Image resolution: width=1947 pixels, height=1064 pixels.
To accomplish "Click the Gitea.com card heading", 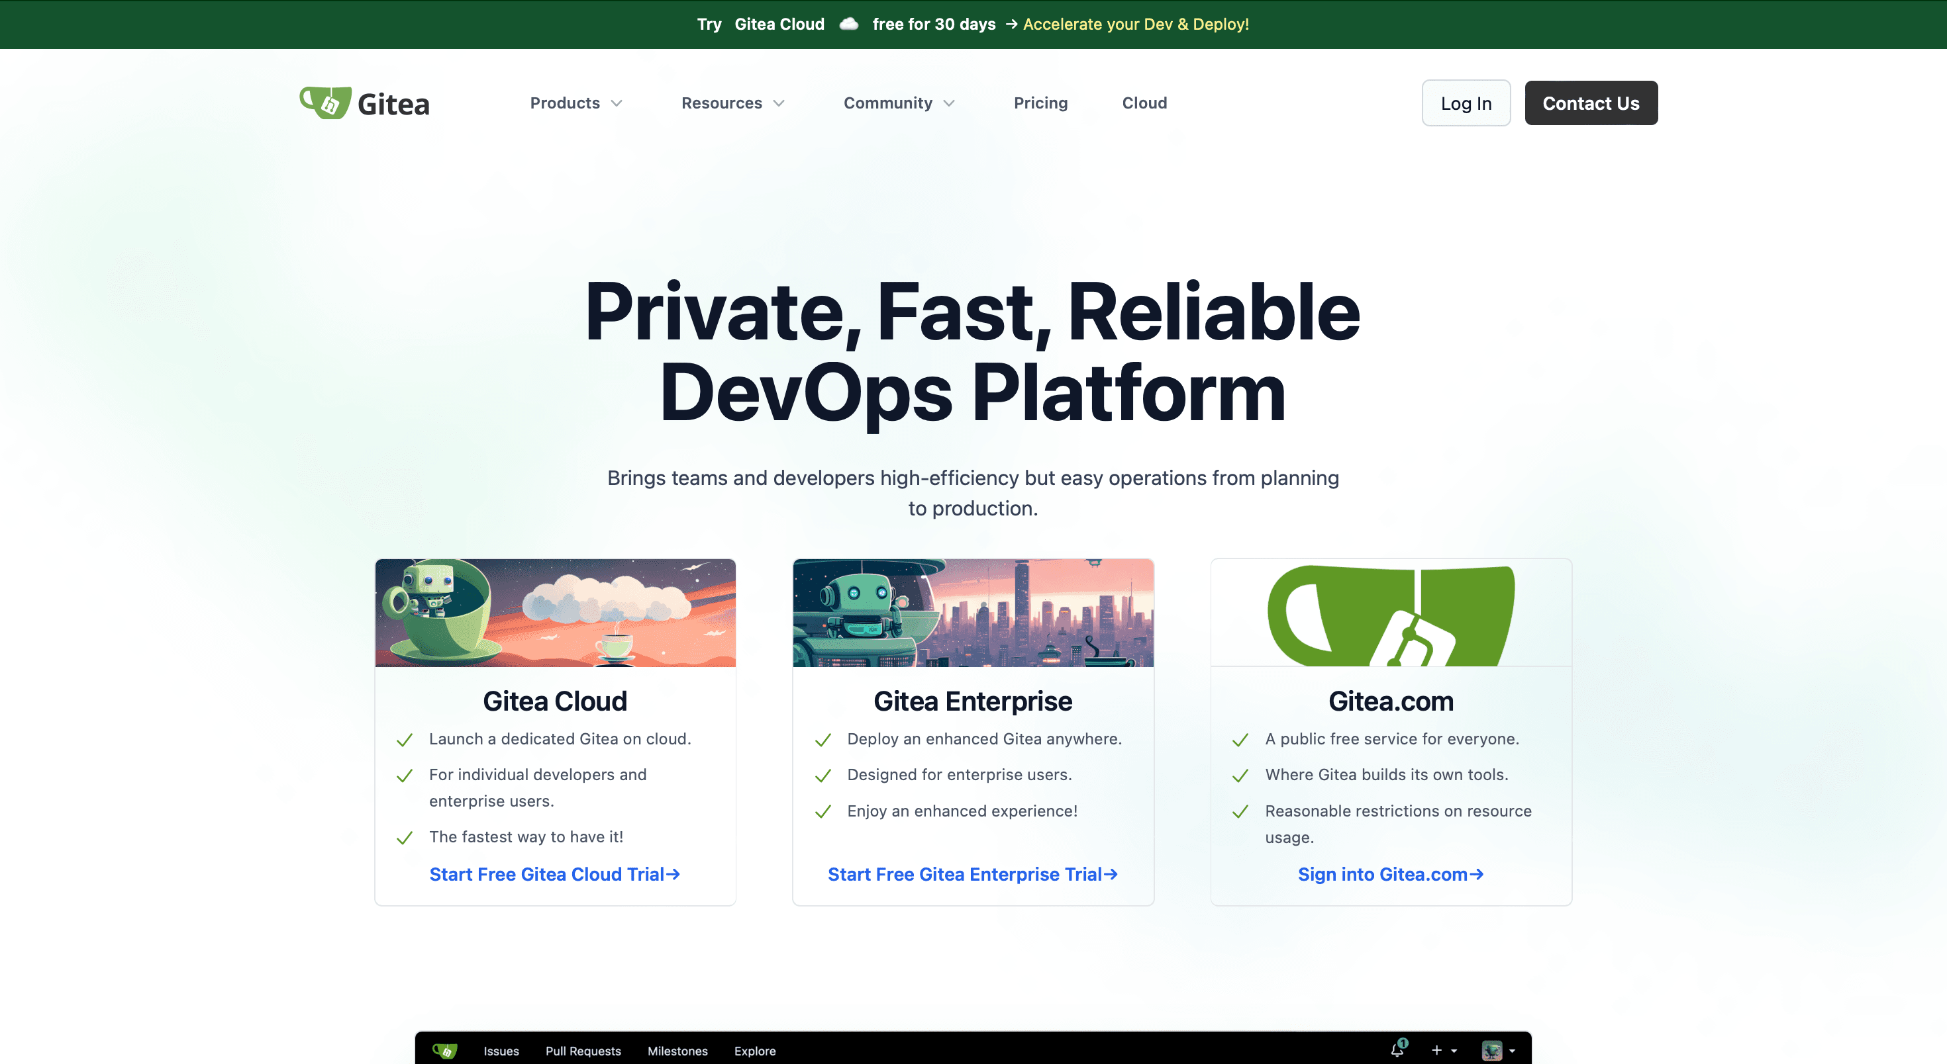I will point(1391,701).
